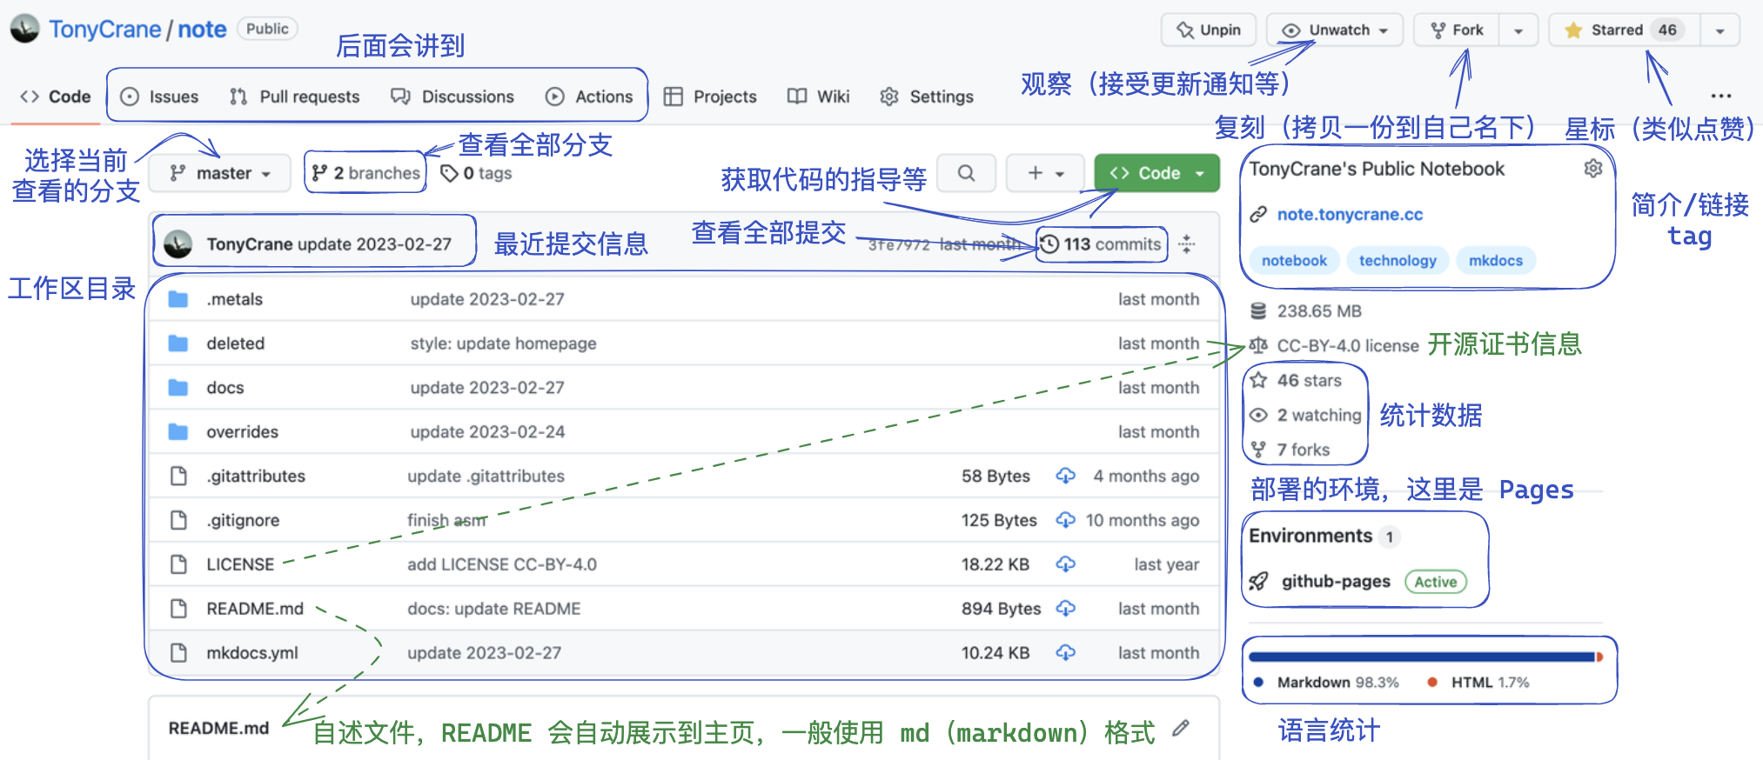Click the folder icon for docs
The height and width of the screenshot is (760, 1763).
pyautogui.click(x=178, y=388)
